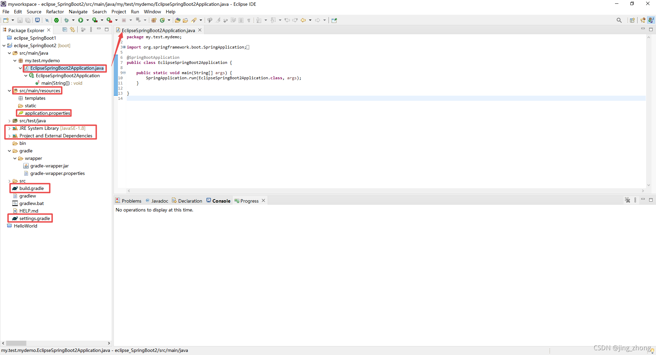Switch to the Console tab
656x355 pixels.
click(x=218, y=201)
